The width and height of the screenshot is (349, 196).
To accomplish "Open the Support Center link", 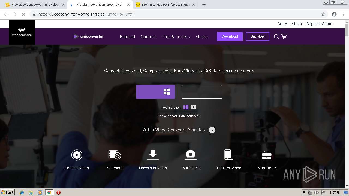I will [320, 24].
